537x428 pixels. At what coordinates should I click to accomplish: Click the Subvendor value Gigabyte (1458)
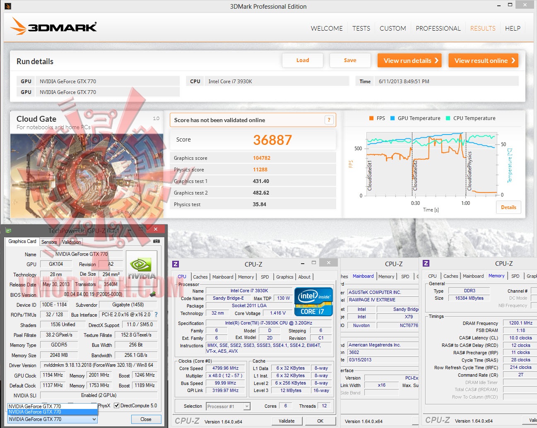pyautogui.click(x=128, y=305)
